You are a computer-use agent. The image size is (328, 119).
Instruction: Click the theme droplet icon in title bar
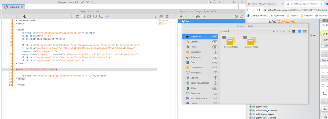214,2
